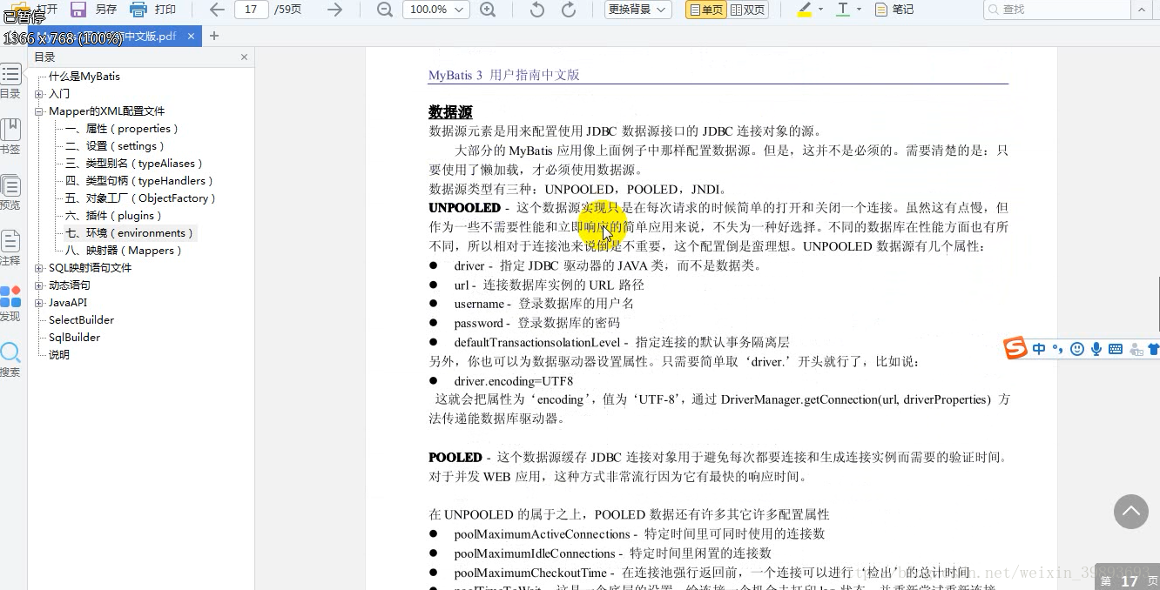Zoom in with the plus magnifier

(488, 10)
